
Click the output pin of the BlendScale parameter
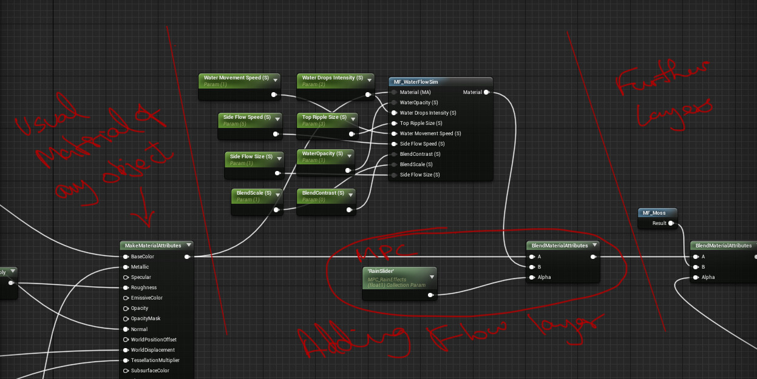pos(276,211)
